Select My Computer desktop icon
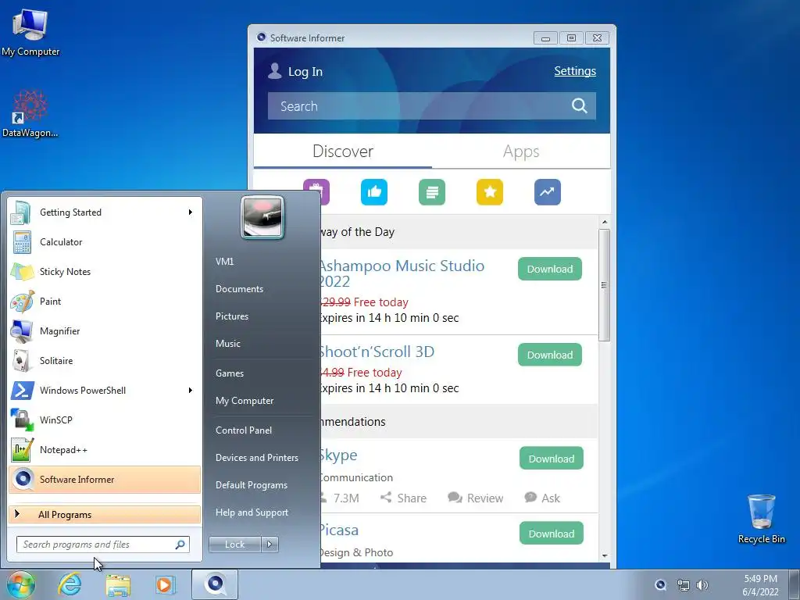 point(30,32)
